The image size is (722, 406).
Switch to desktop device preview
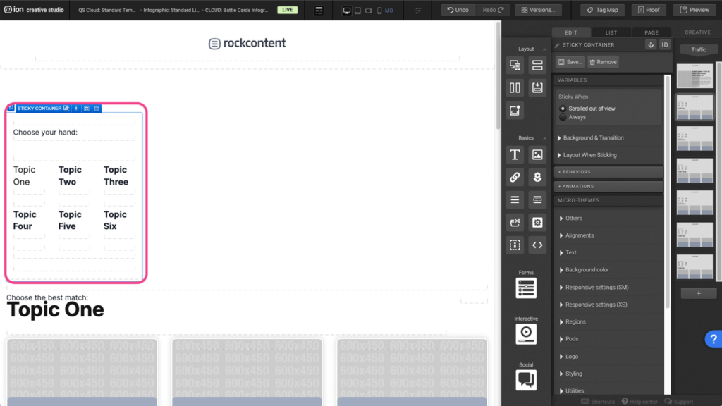[x=347, y=10]
